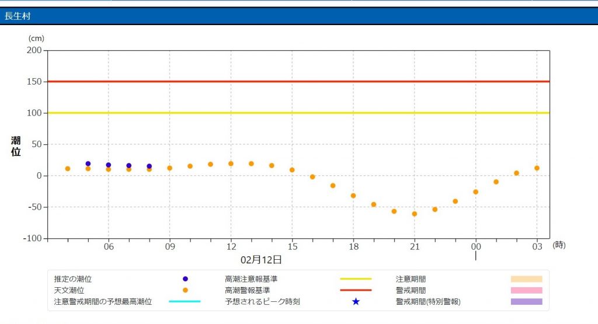
Task: Click the 00 hour label on time axis
Action: [x=476, y=246]
